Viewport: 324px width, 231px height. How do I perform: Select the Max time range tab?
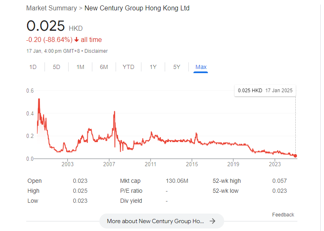click(201, 67)
